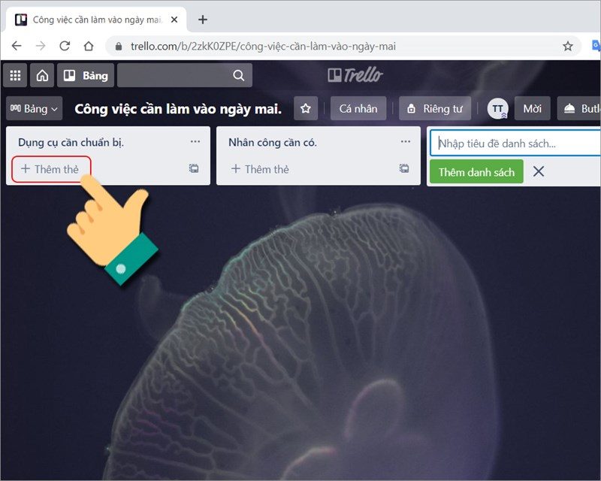Open a new browser tab
Image resolution: width=601 pixels, height=481 pixels.
coord(202,20)
